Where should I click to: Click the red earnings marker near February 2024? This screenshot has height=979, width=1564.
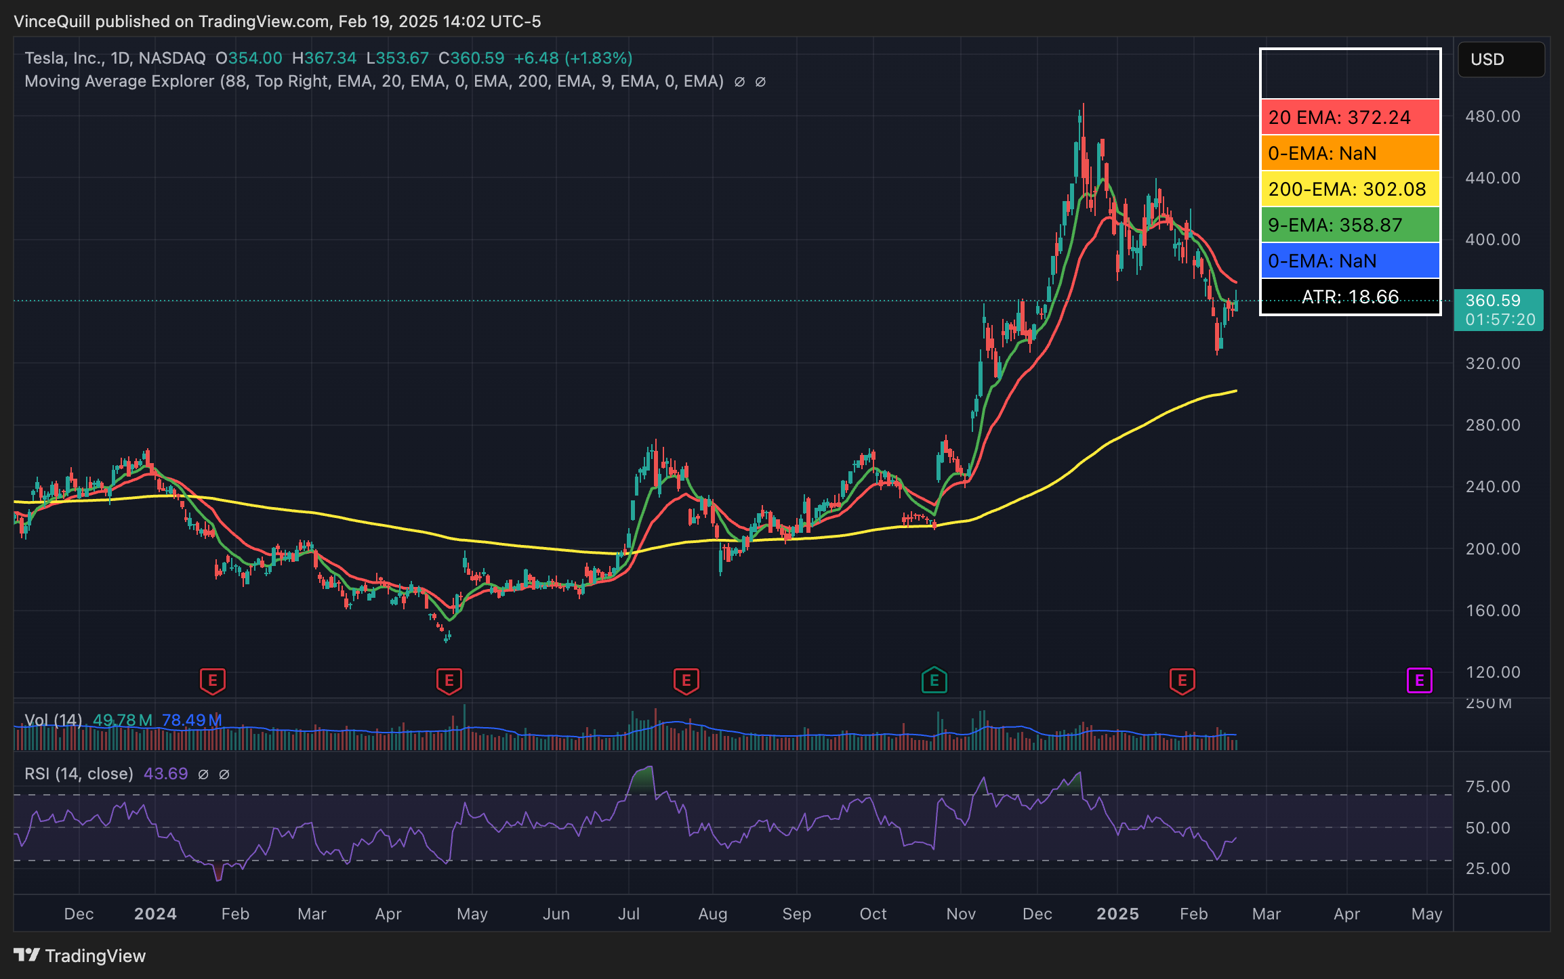pos(213,680)
